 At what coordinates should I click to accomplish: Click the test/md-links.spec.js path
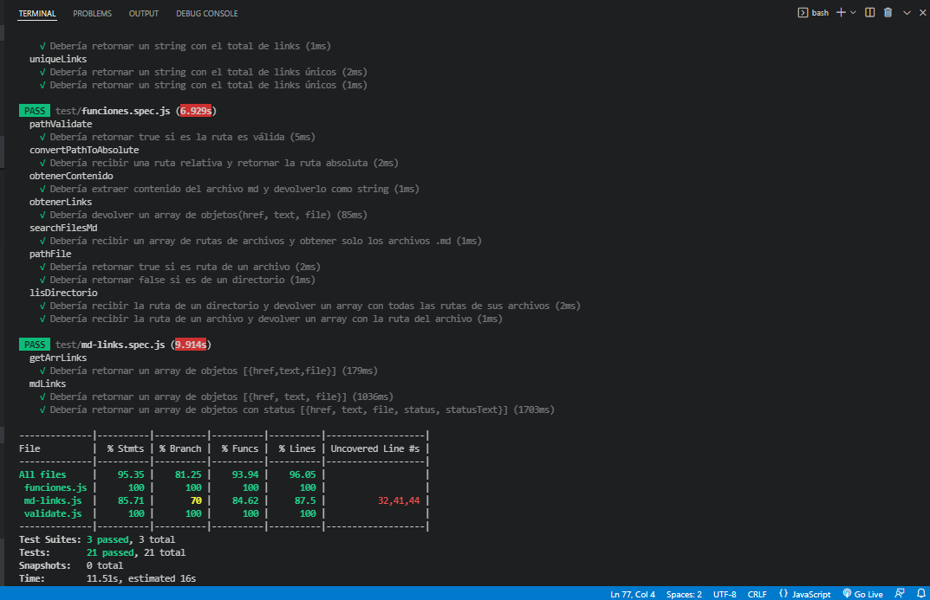click(110, 345)
